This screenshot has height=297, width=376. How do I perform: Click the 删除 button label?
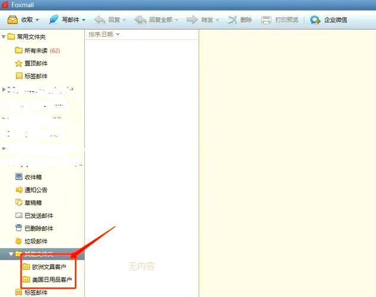(x=246, y=20)
